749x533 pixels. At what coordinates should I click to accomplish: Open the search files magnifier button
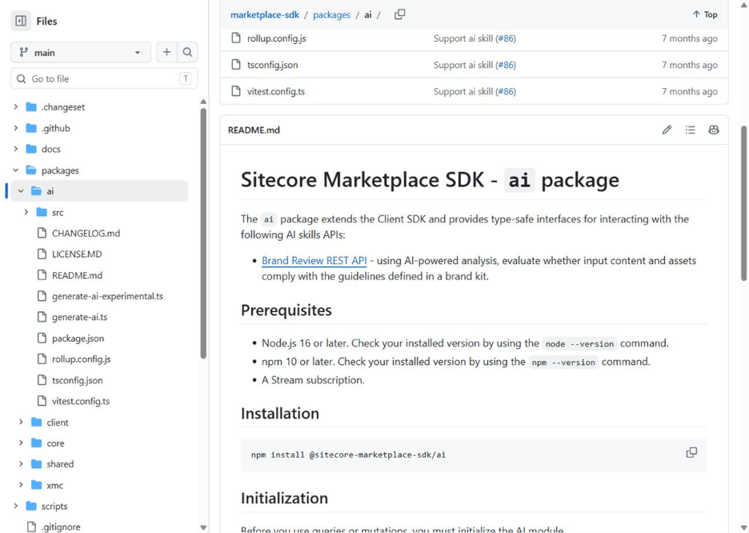point(188,52)
